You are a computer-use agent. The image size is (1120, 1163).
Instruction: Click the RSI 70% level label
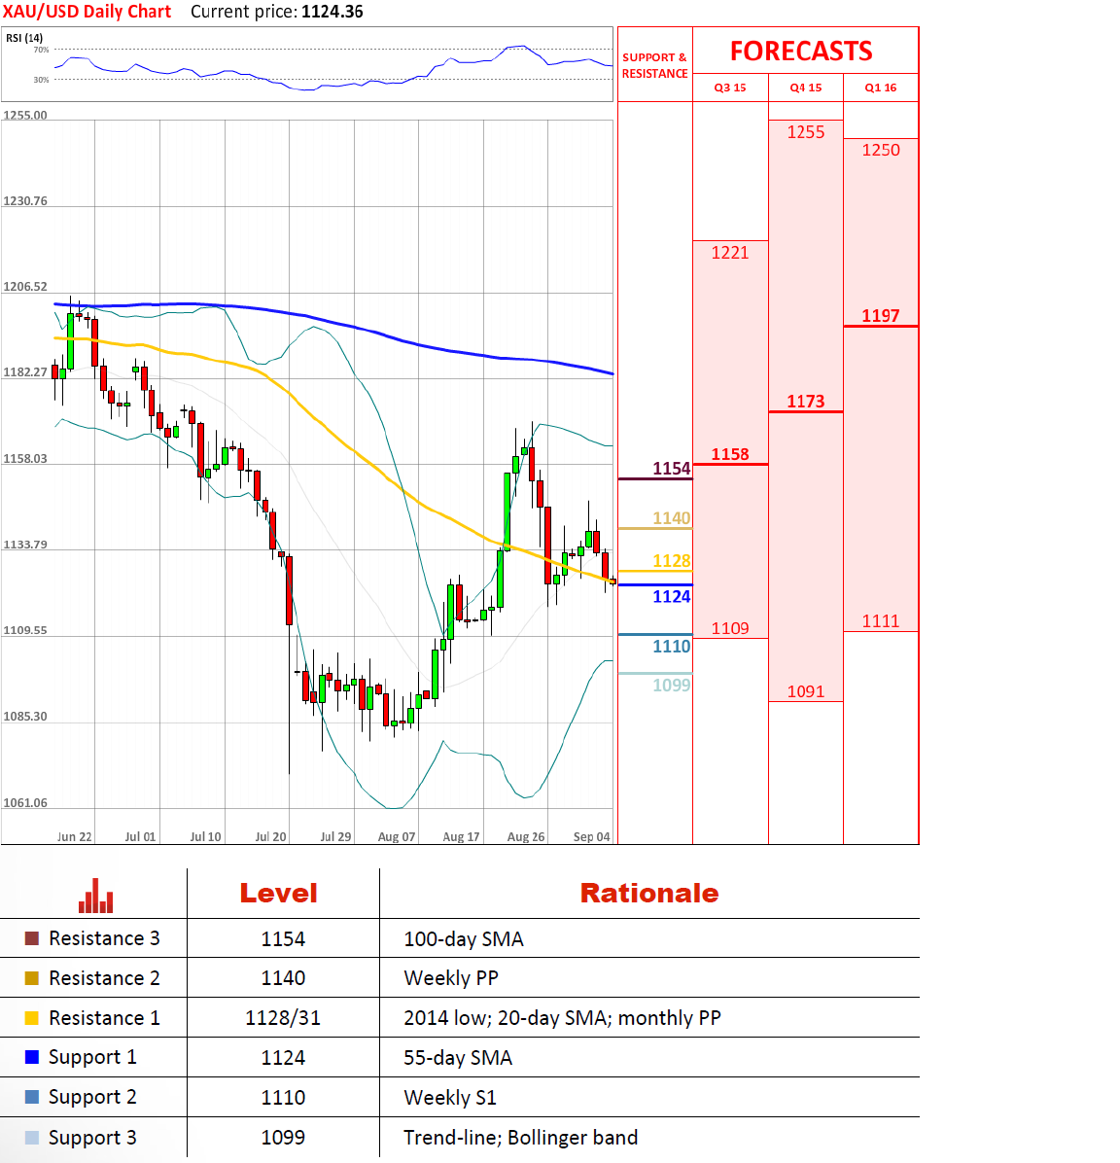click(41, 50)
